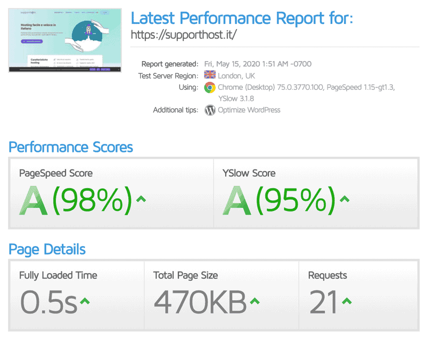Viewport: 426px width, 339px height.
Task: Click the https://supporthost.it/ URL
Action: (184, 35)
